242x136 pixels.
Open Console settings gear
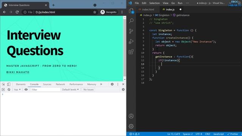pyautogui.click(x=123, y=90)
